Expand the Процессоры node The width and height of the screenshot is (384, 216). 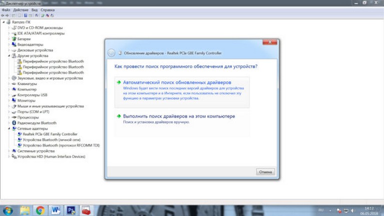tap(9, 117)
